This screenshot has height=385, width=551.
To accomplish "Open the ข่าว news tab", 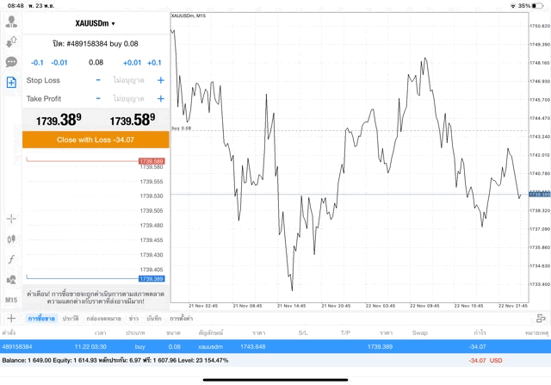I will coord(133,319).
